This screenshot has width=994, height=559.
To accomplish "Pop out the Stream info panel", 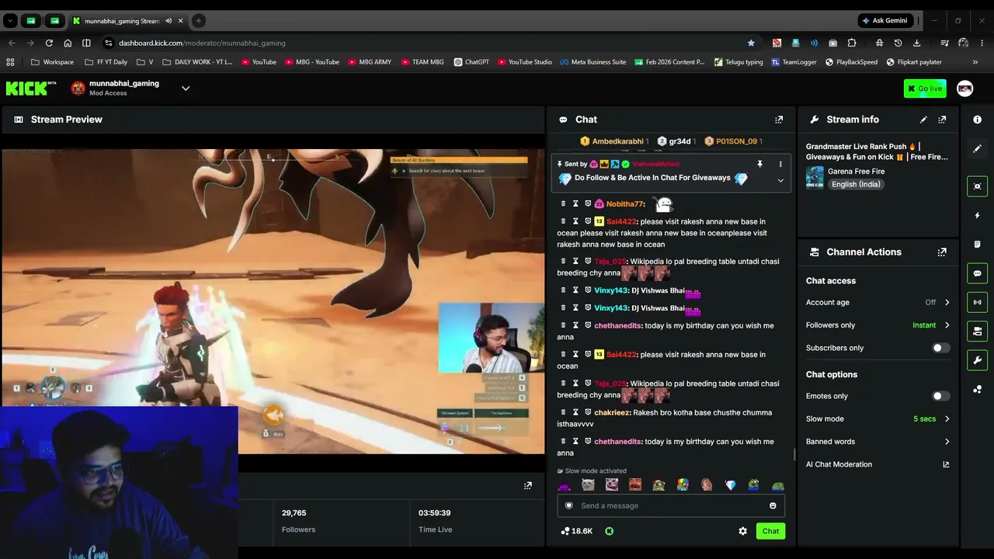I will tap(942, 120).
